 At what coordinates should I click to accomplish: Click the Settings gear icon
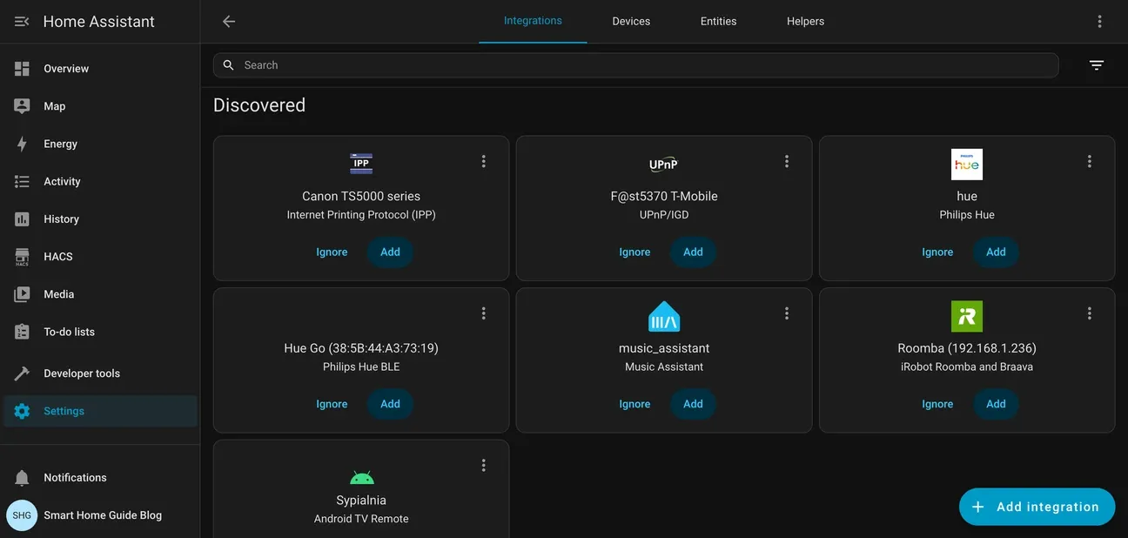[22, 411]
